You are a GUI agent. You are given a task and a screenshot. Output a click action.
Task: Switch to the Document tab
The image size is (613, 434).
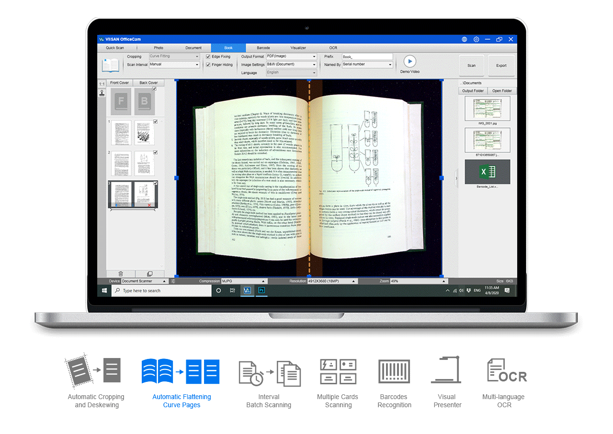[193, 48]
